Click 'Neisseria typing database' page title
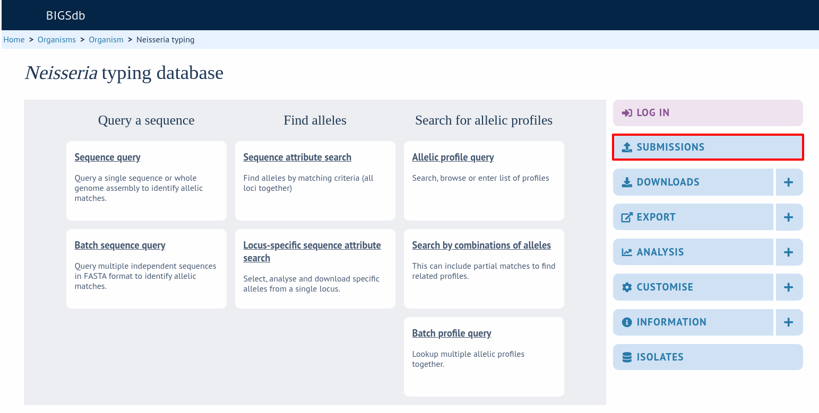The image size is (819, 413). [124, 73]
